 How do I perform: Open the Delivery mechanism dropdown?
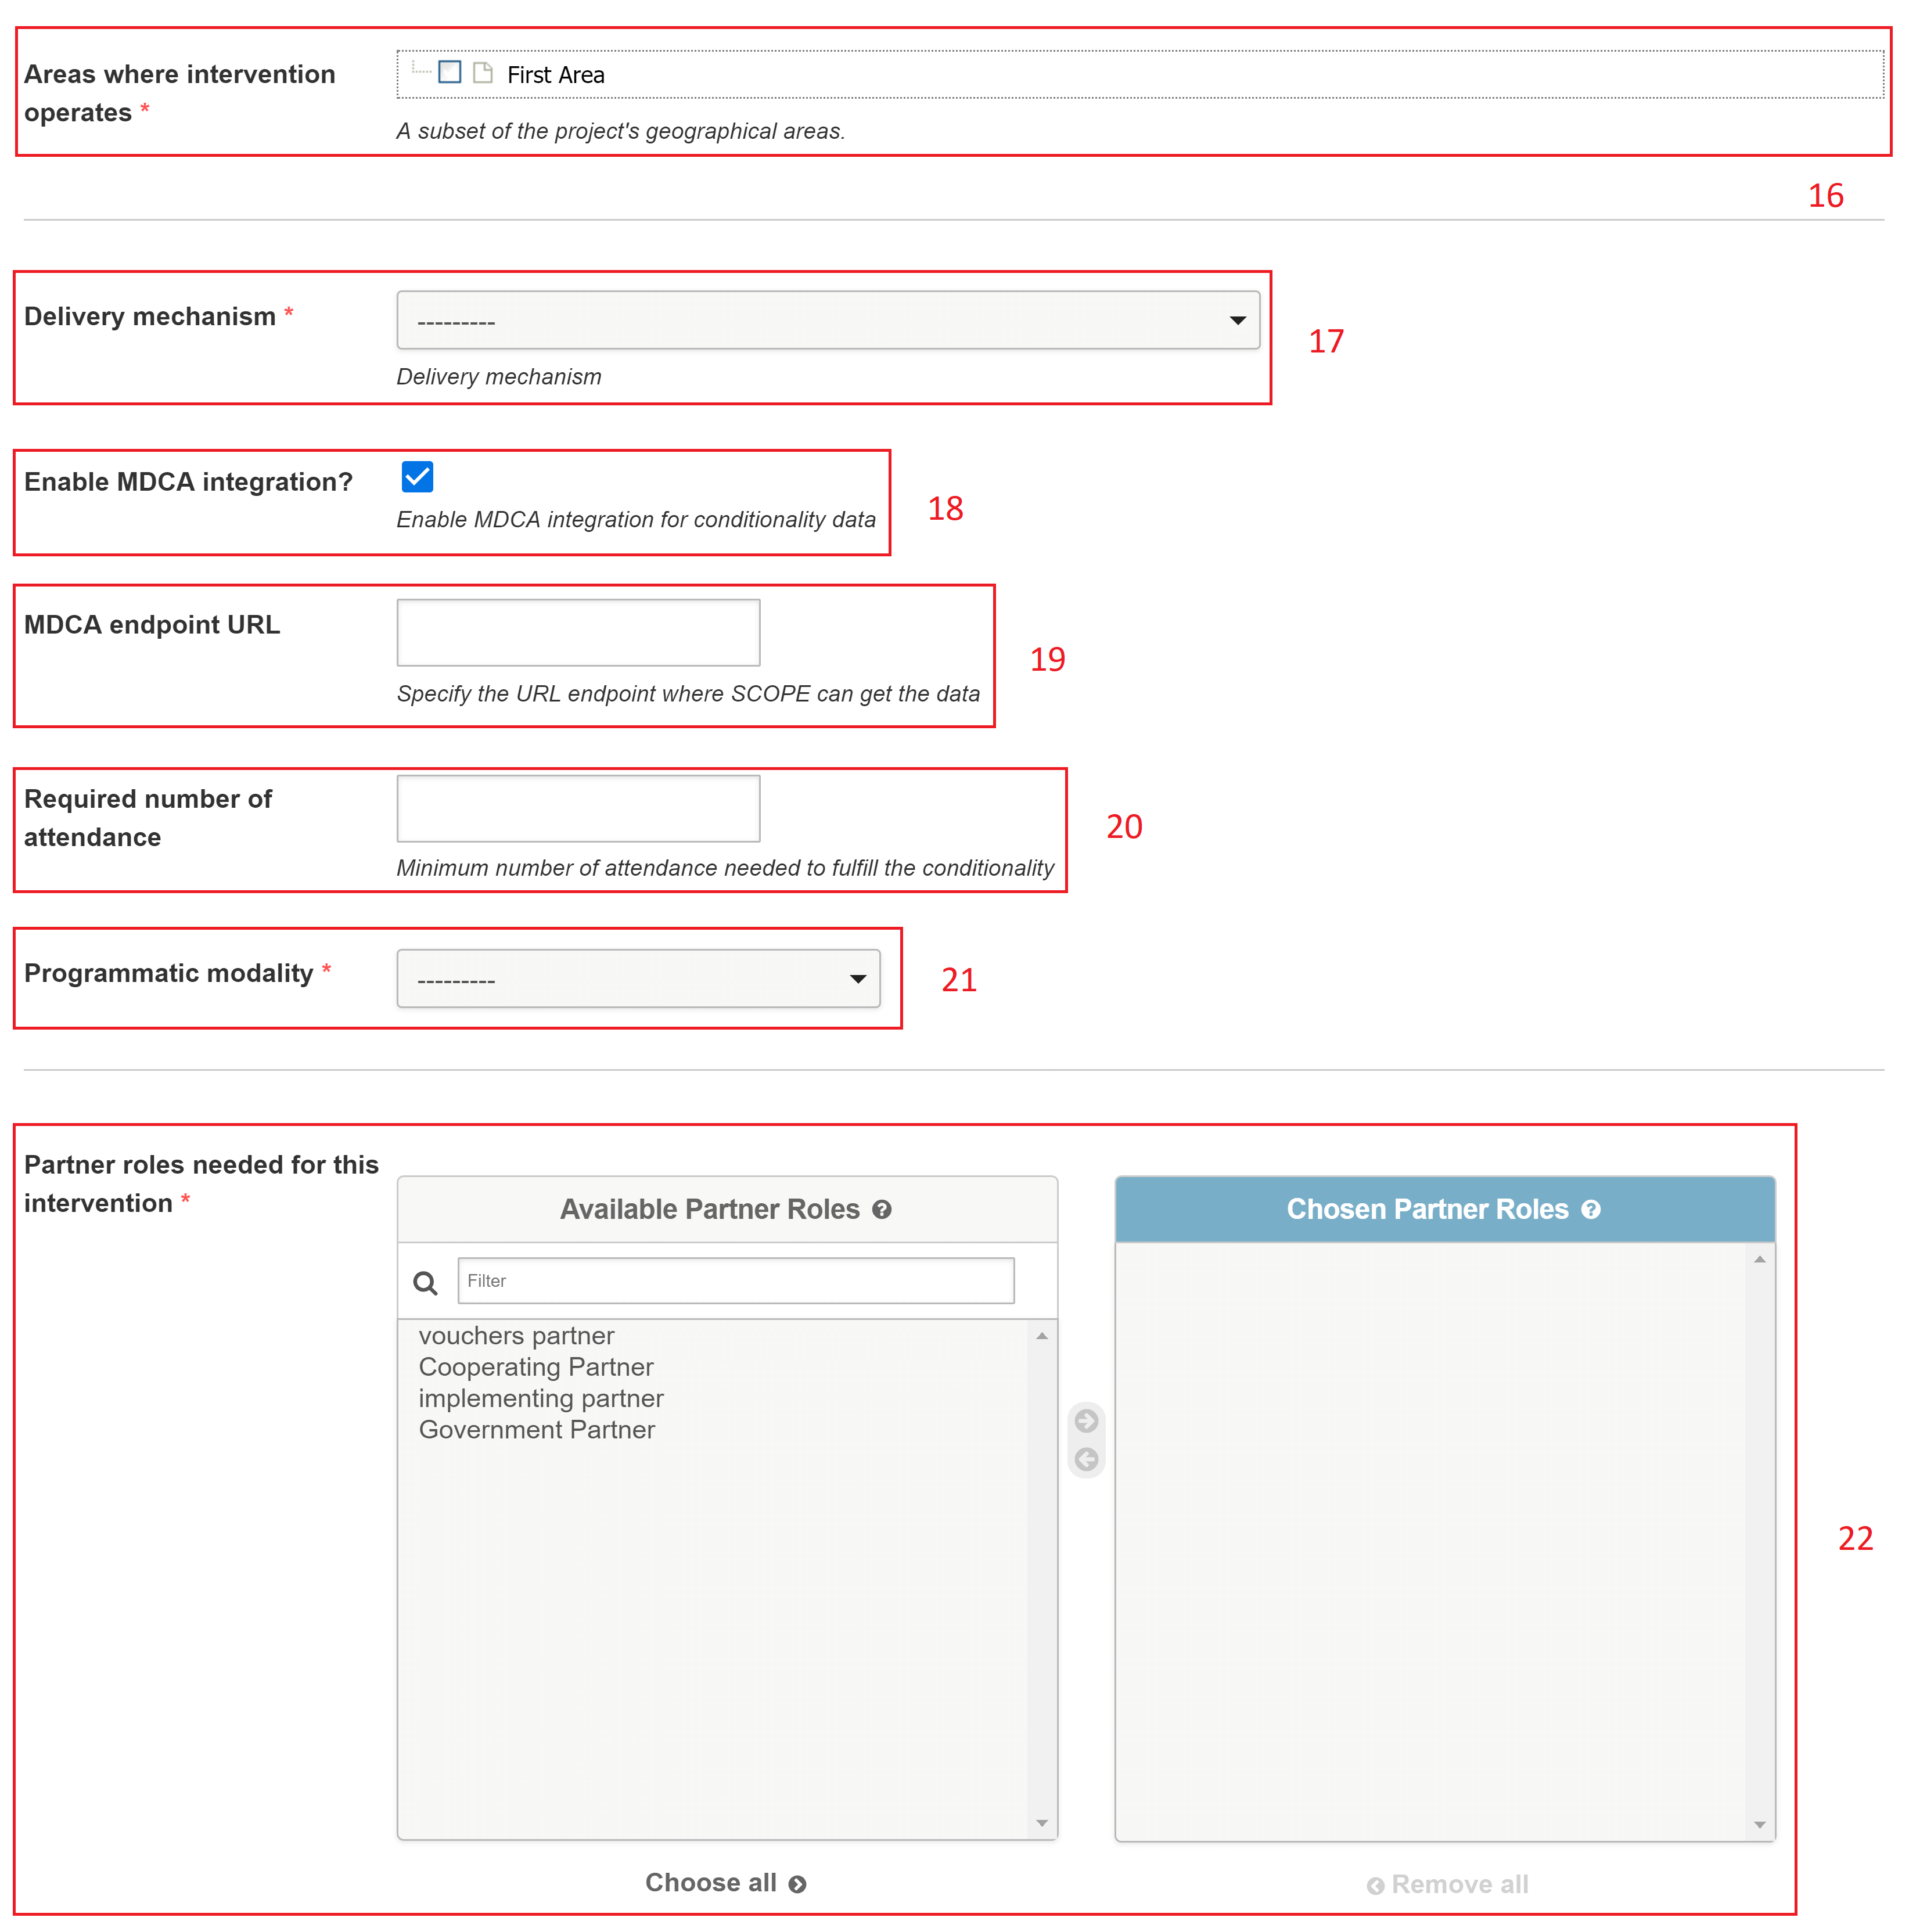(827, 320)
